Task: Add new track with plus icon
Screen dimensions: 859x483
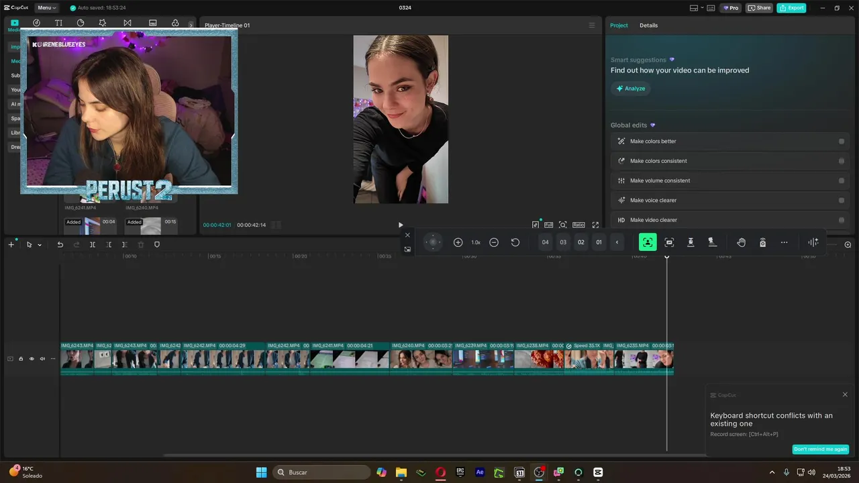Action: pyautogui.click(x=11, y=245)
